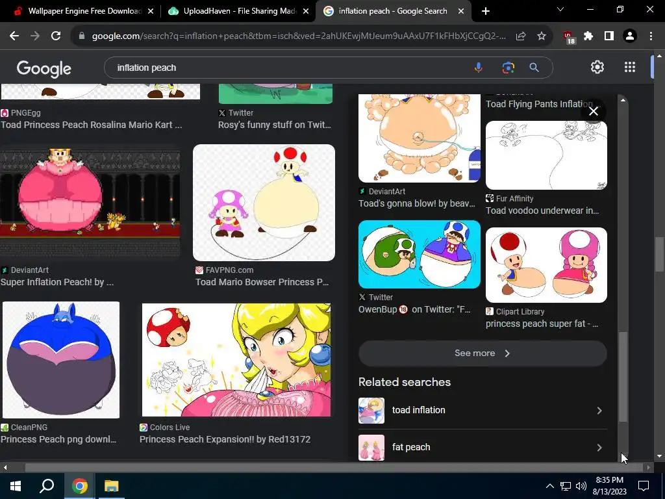Viewport: 665px width, 499px height.
Task: Show hidden system tray icons
Action: (549, 486)
